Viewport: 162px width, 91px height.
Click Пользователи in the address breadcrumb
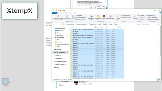(93, 24)
